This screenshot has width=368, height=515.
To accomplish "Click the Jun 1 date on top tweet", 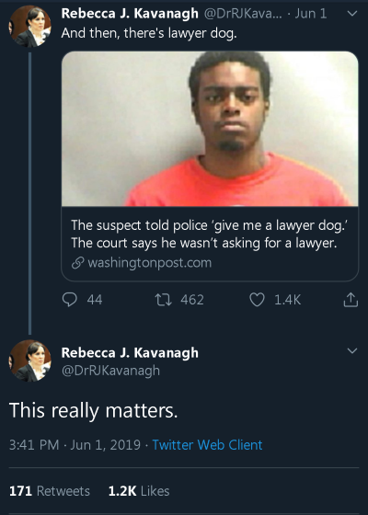I will [311, 14].
